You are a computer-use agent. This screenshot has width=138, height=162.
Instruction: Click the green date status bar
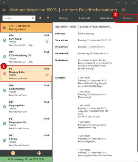[26, 159]
